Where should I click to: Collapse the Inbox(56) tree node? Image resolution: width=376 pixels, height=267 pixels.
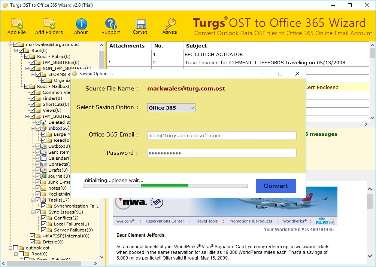pyautogui.click(x=33, y=128)
